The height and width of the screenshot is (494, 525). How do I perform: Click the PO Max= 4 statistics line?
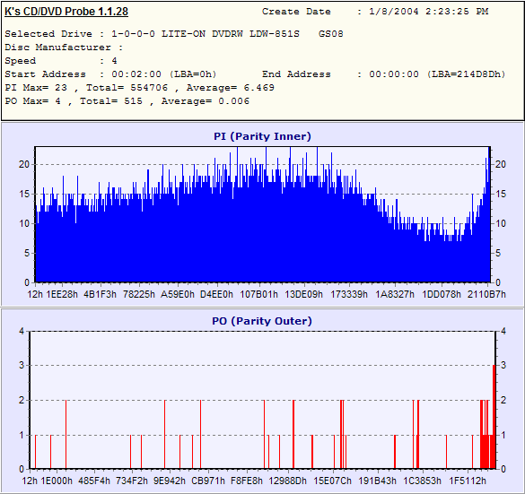click(x=127, y=101)
